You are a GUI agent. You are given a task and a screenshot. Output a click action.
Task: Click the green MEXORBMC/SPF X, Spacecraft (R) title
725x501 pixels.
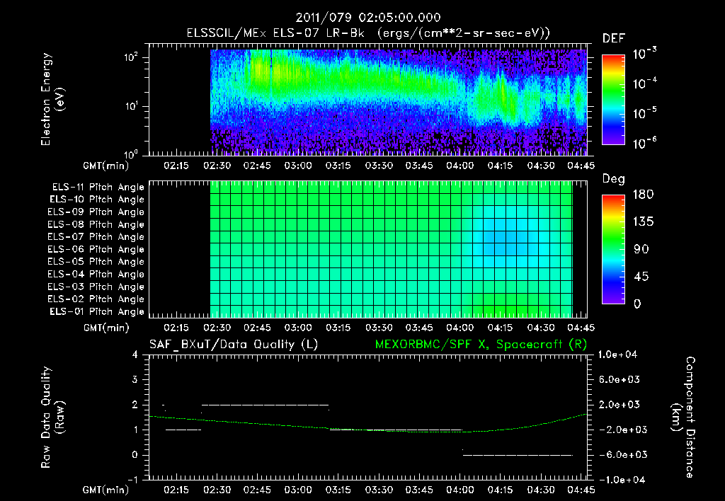[x=481, y=345]
